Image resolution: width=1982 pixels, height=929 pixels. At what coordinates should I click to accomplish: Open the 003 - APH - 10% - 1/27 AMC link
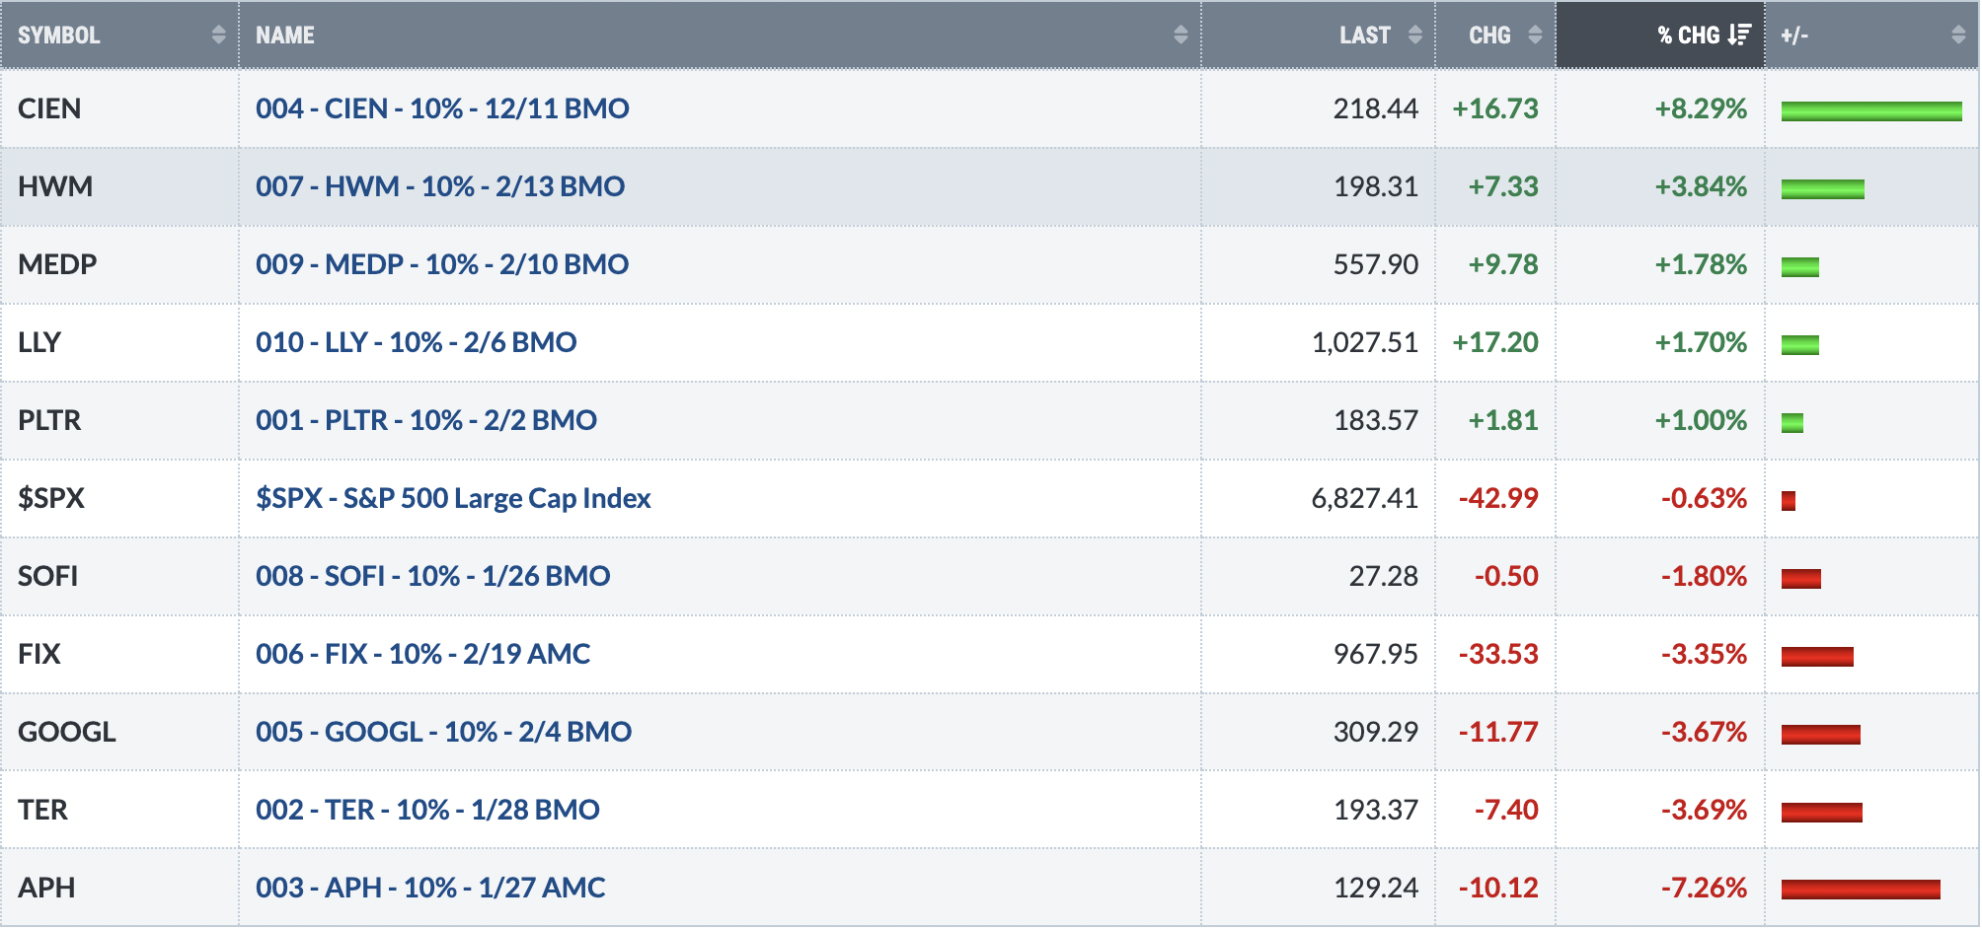point(430,888)
